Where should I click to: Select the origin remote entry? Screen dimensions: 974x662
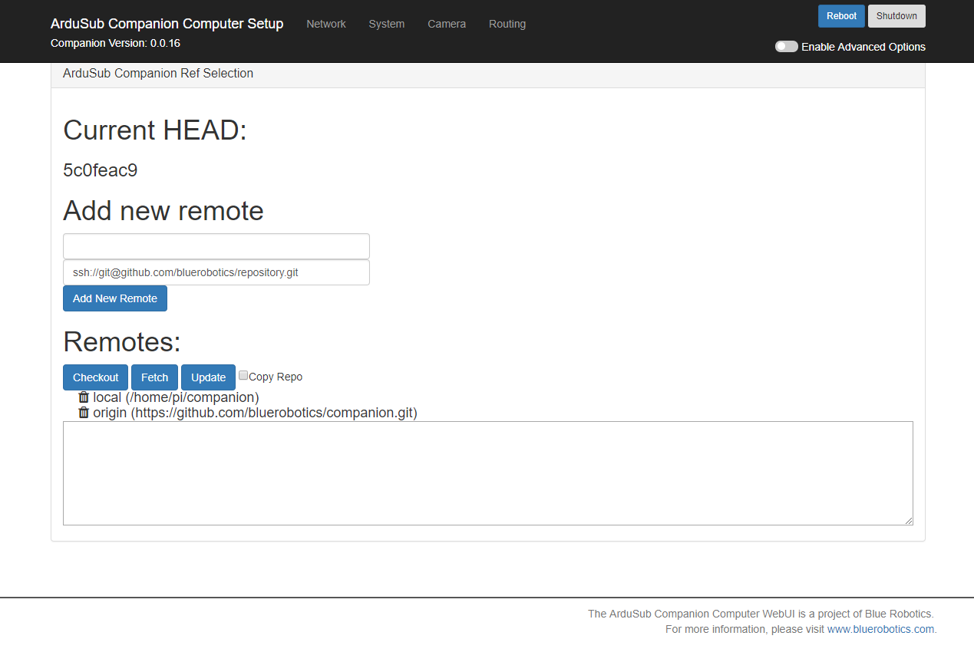pyautogui.click(x=255, y=413)
